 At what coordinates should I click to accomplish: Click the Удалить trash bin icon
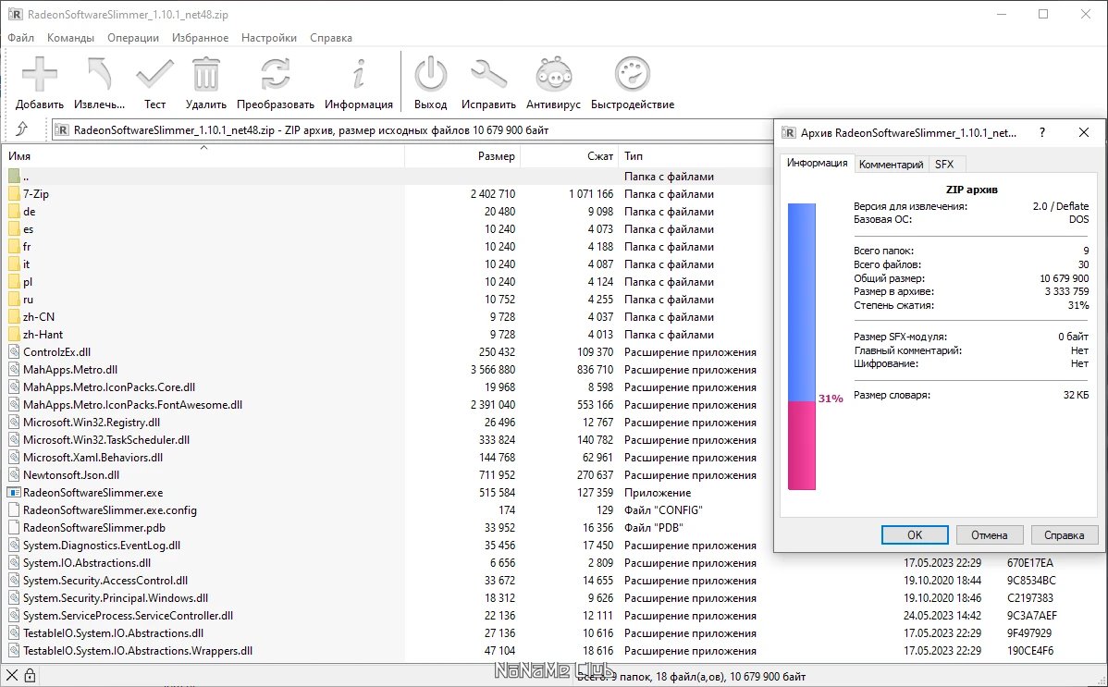[205, 75]
